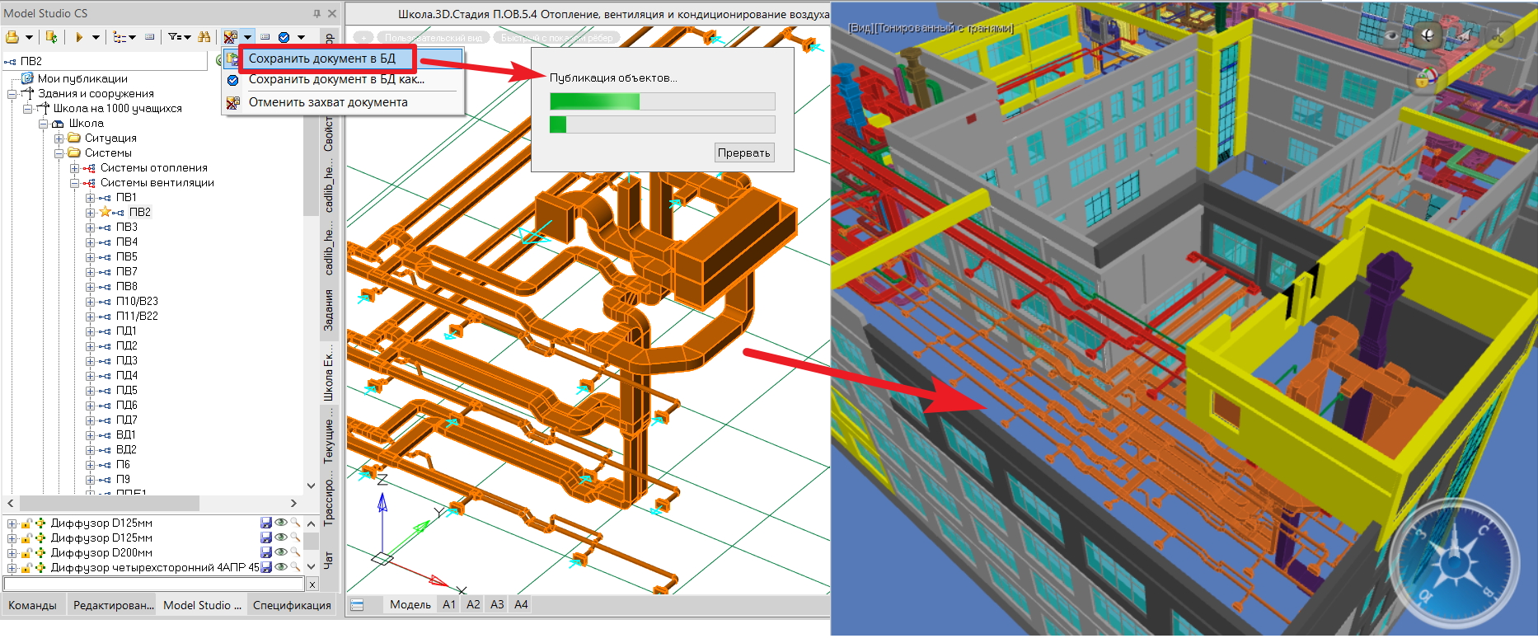Click the magnifier icon on Диффузор D200мм row

tap(294, 552)
